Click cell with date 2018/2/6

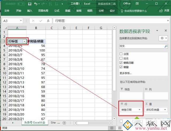tap(17, 50)
